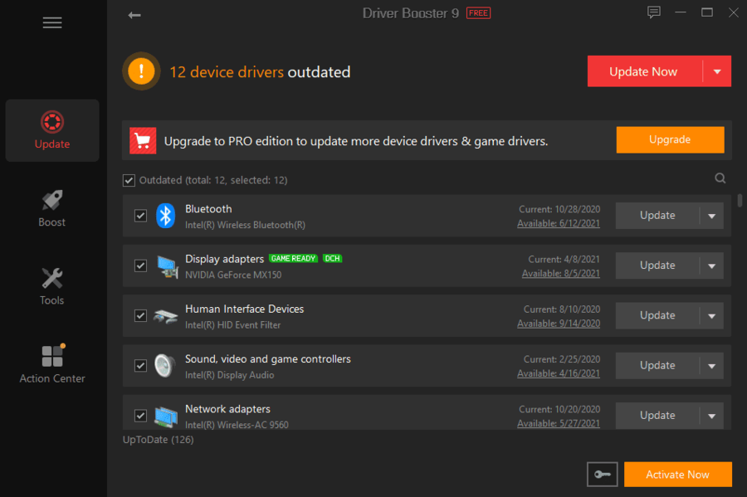
Task: Open the Tools section in sidebar
Action: click(x=52, y=286)
